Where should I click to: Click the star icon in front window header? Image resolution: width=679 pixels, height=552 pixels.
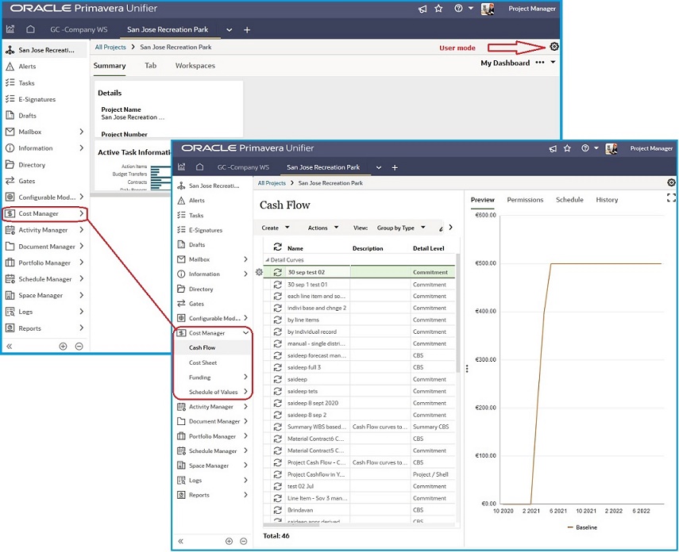point(567,148)
